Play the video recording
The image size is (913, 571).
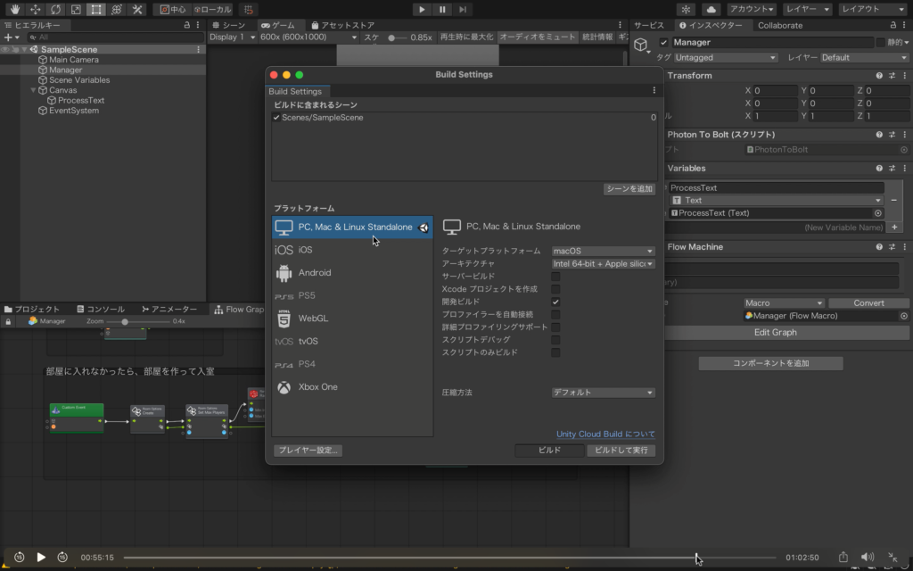(x=41, y=557)
